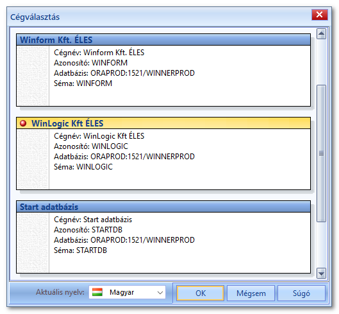Image resolution: width=339 pixels, height=314 pixels.
Task: Open the Aktuális nyelv language dropdown
Action: point(127,292)
